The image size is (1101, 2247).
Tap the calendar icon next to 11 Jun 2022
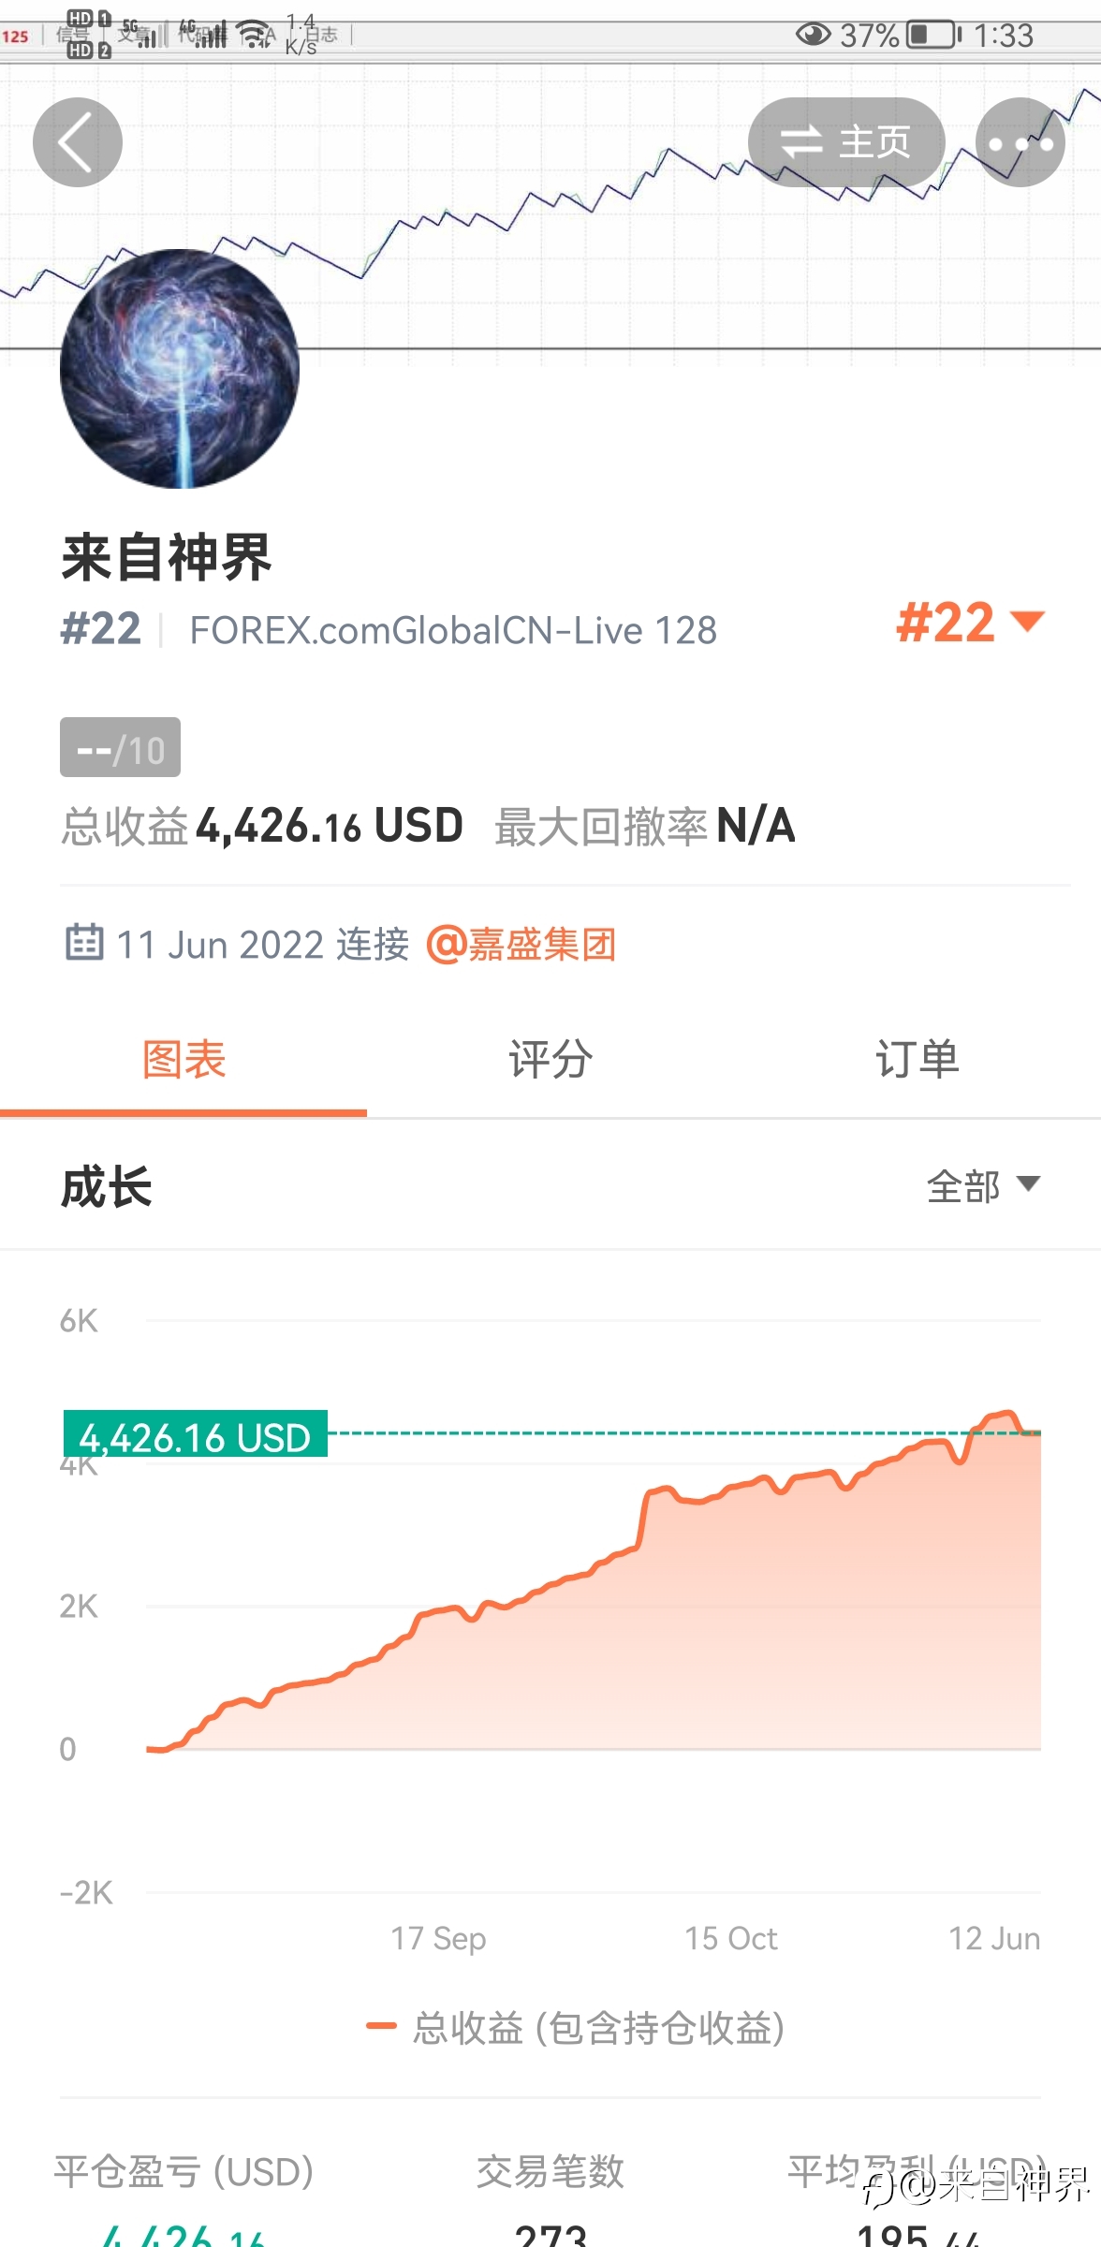click(x=84, y=942)
